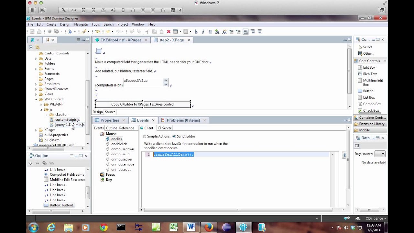Click the increase font size icon
414x233 pixels.
click(x=217, y=31)
